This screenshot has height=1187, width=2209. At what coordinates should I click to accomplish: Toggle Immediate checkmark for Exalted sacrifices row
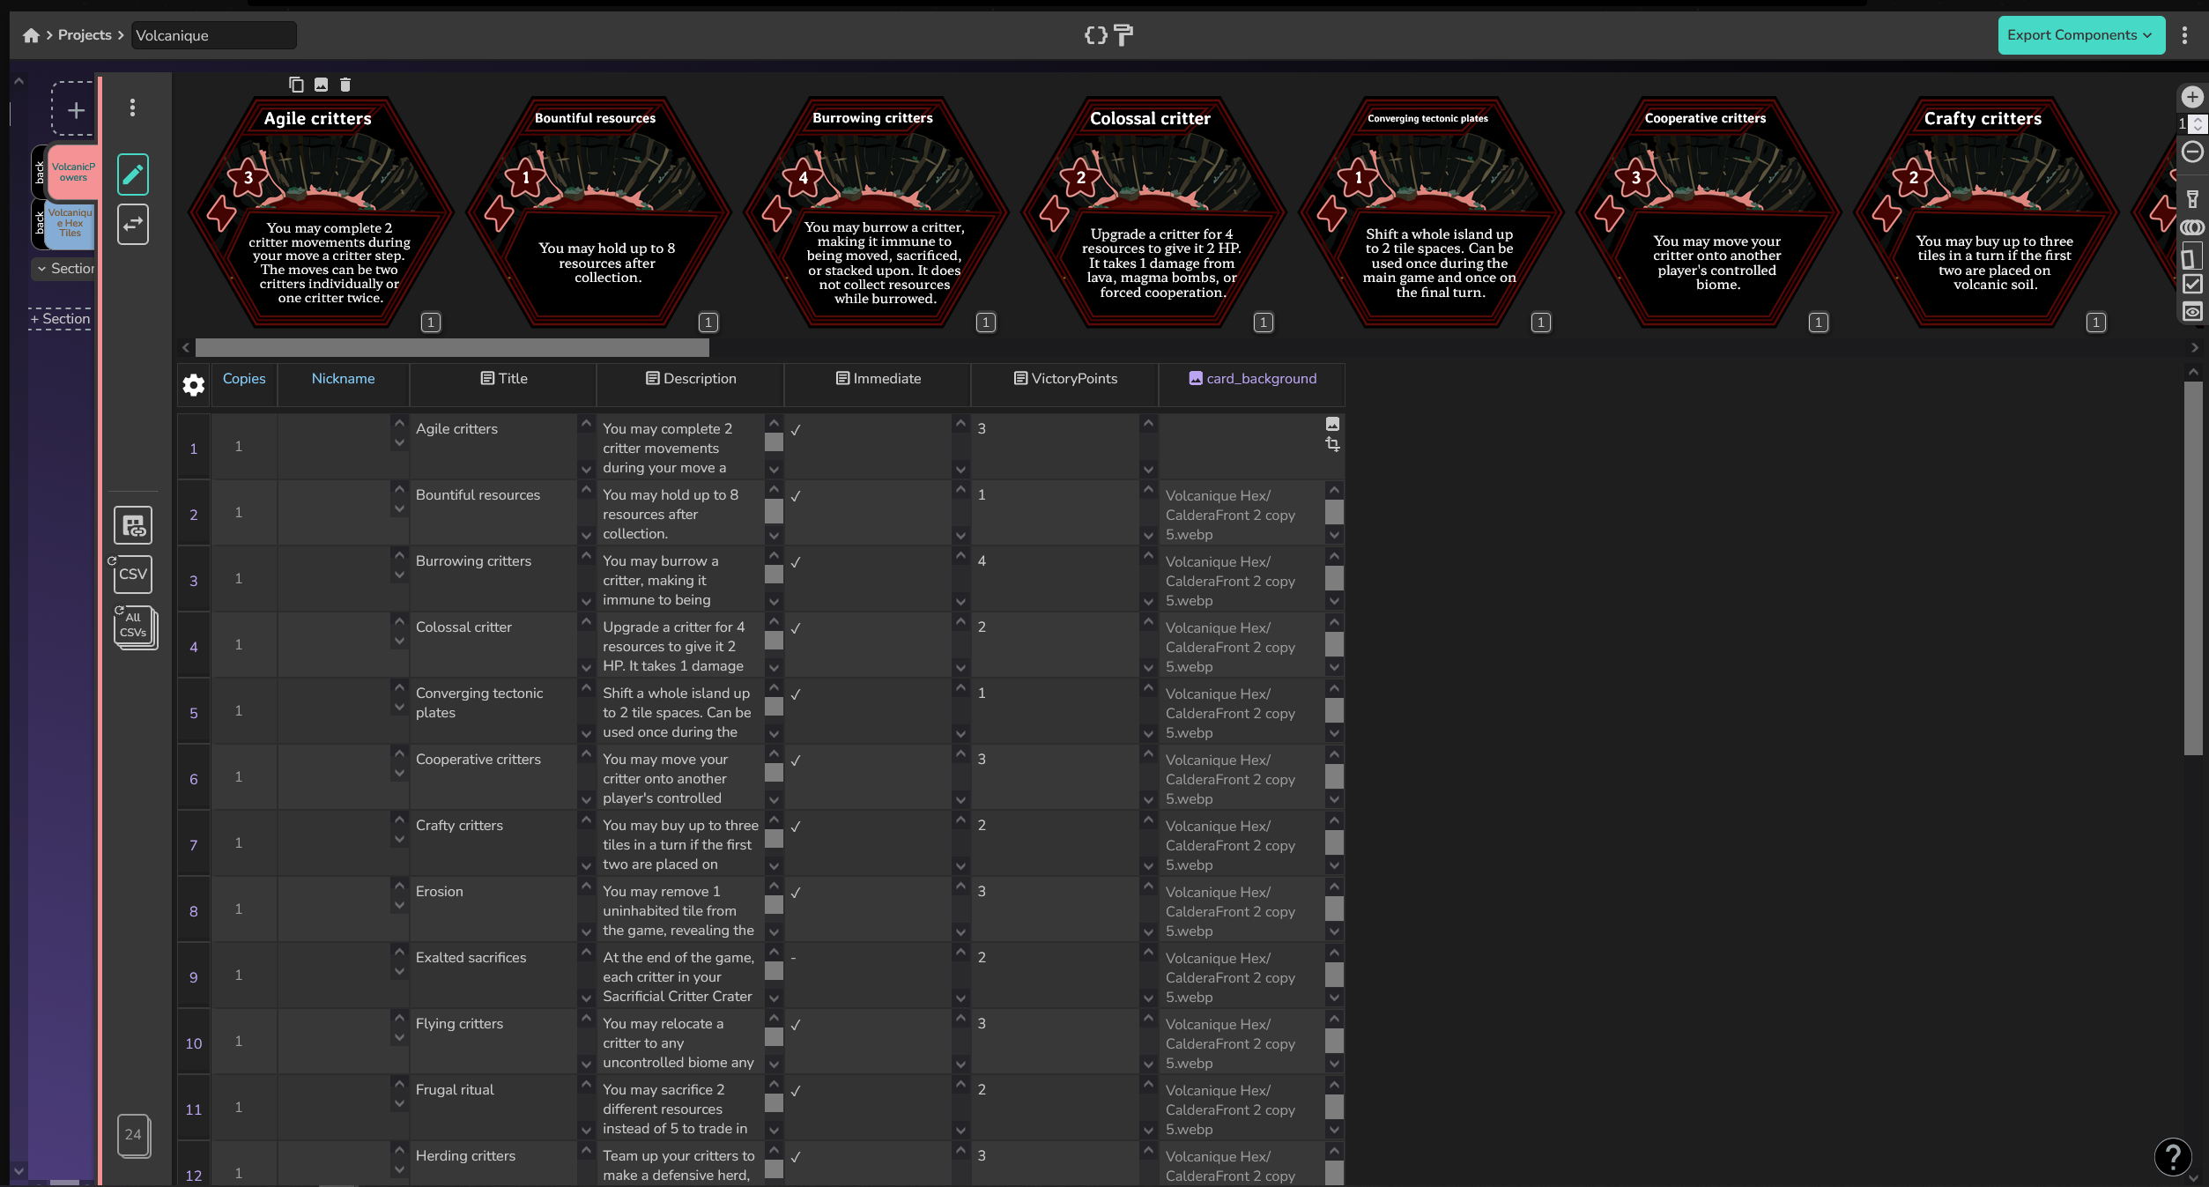[794, 958]
